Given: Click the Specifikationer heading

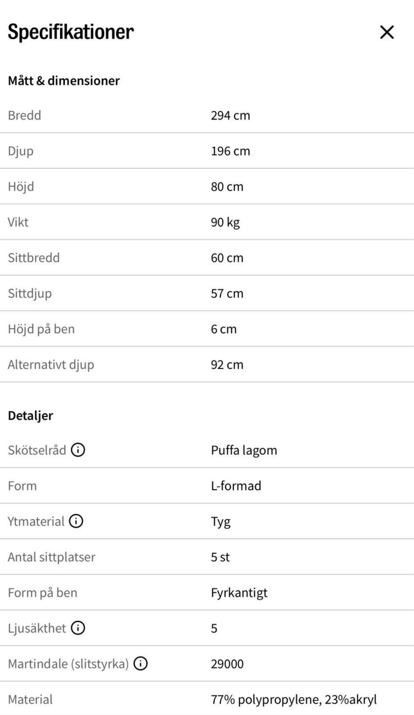Looking at the screenshot, I should 71,32.
